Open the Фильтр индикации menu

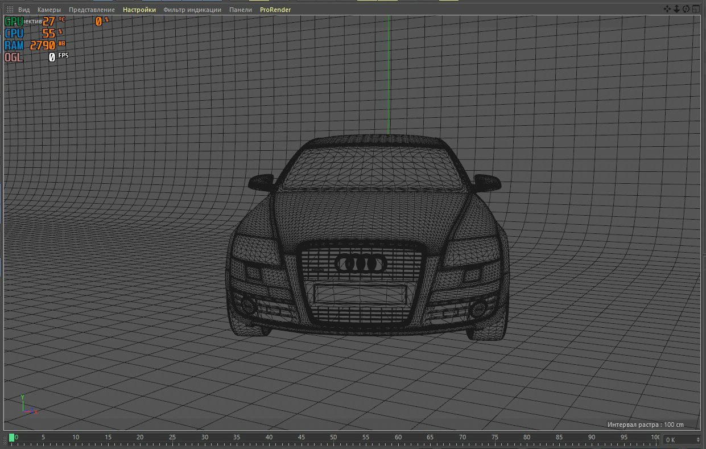[x=192, y=10]
